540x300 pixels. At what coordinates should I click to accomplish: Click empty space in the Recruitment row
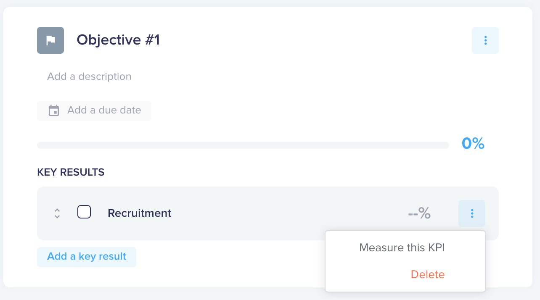[x=286, y=213]
